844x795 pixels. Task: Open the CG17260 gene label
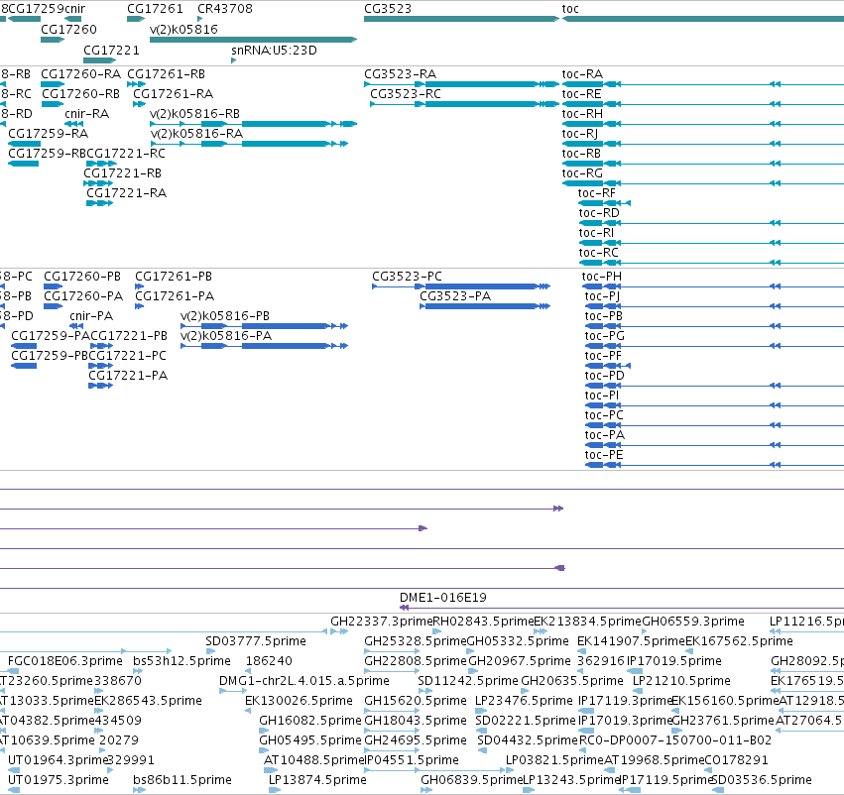pos(68,29)
